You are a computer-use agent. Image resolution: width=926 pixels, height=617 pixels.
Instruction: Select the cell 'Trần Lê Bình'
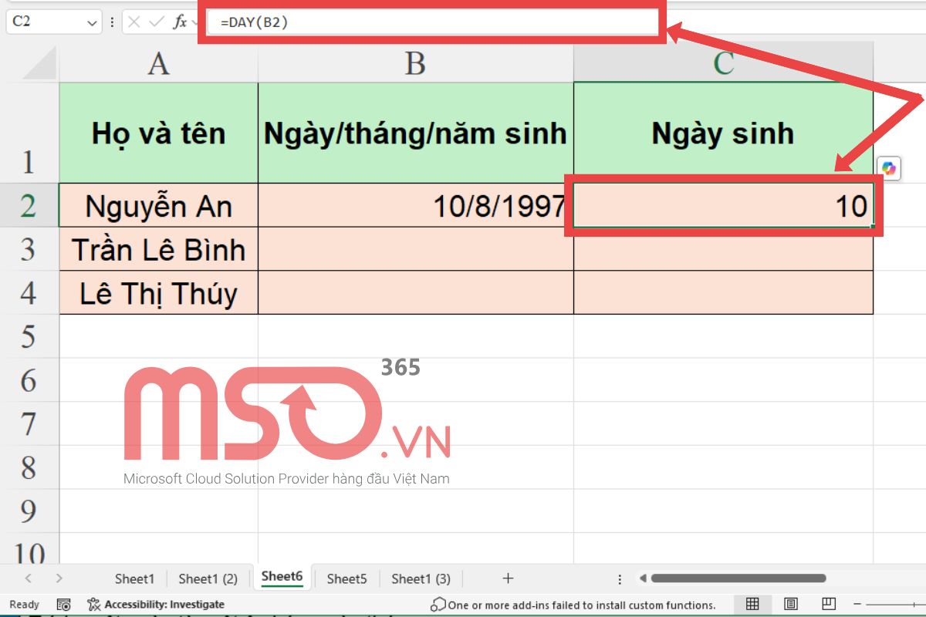click(158, 249)
